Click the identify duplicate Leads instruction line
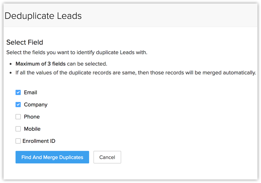Viewport: 261px width, 183px height. click(77, 52)
